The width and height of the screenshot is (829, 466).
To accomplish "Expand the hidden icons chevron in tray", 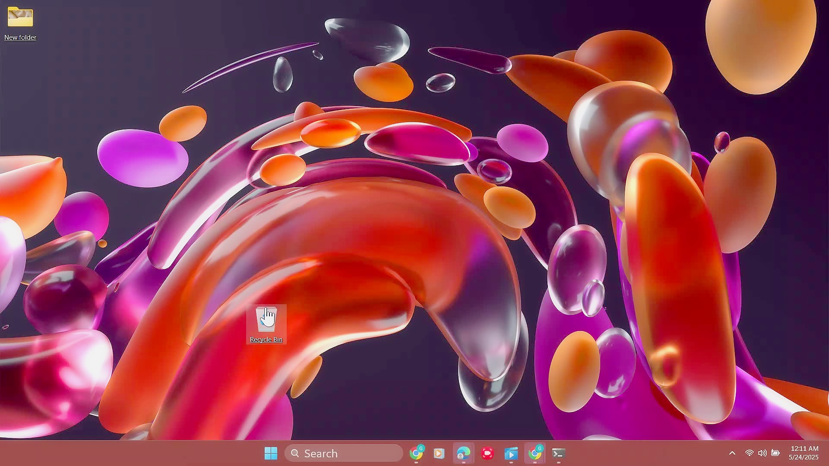I will pos(732,453).
